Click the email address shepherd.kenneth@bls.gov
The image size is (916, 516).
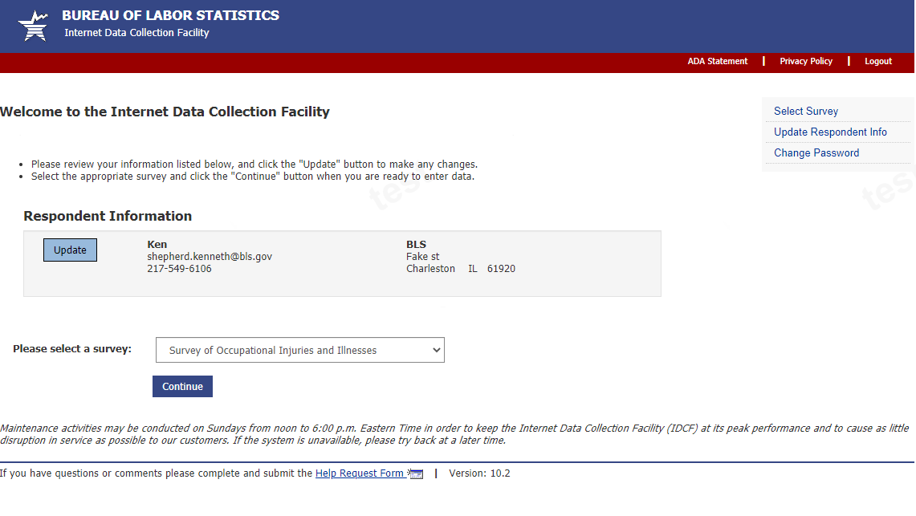[x=210, y=257]
